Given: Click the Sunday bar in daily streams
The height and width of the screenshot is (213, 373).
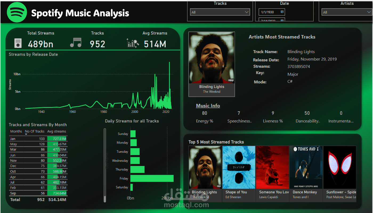Looking at the screenshot, I should (133, 134).
